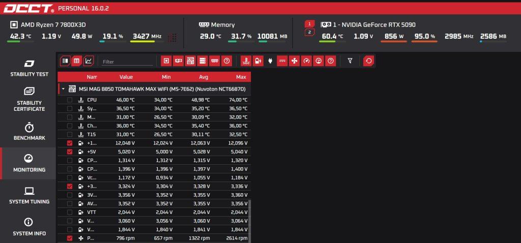Select the AV... 3,352 V row

[154, 203]
